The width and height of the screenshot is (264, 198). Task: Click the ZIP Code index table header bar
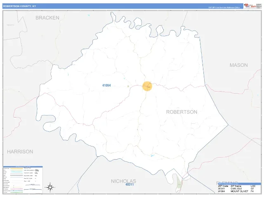239,184
